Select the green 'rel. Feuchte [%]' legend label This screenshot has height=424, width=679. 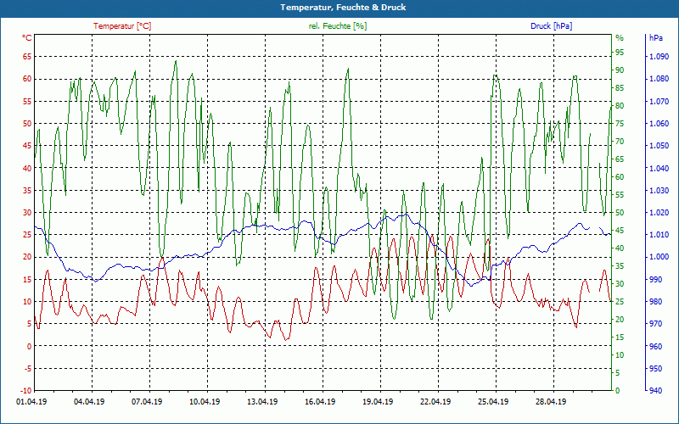[337, 26]
